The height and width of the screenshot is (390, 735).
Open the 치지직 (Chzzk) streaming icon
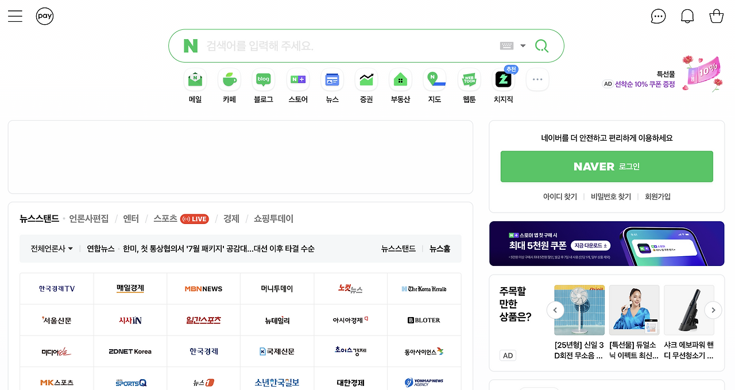(502, 79)
